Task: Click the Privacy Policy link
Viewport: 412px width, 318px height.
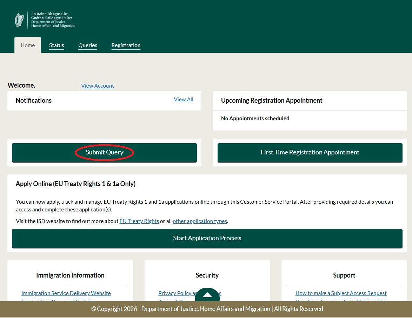Action: pos(177,293)
